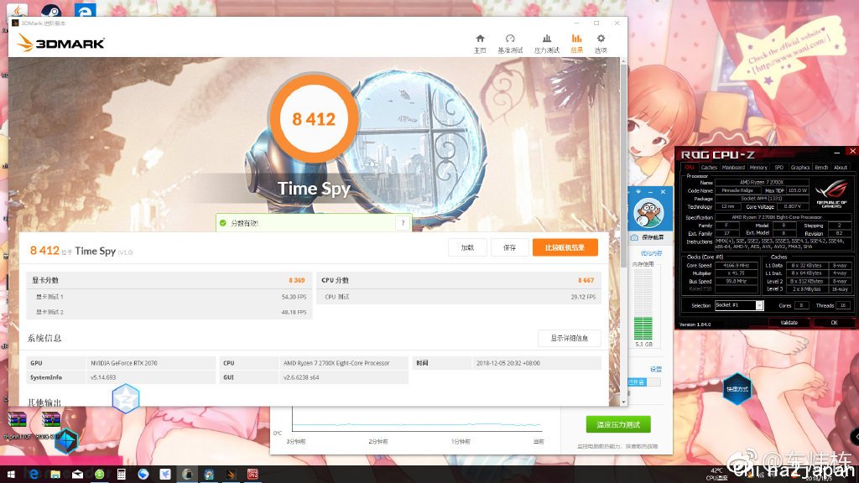Open File Explorer from the taskbar

55,475
